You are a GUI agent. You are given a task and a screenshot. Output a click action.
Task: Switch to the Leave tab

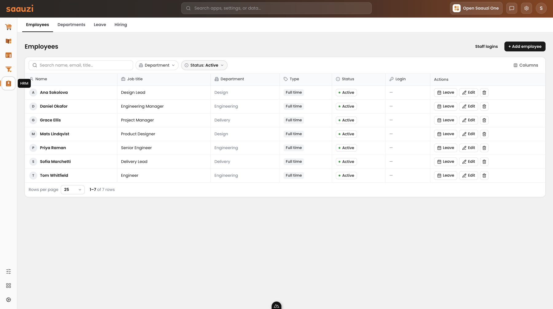[x=100, y=25]
